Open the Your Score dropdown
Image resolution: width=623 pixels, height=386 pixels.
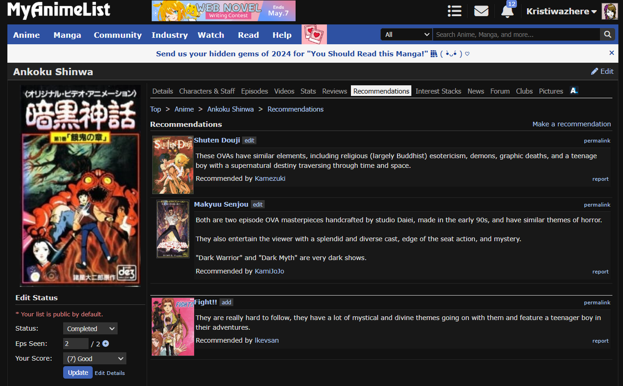[94, 359]
